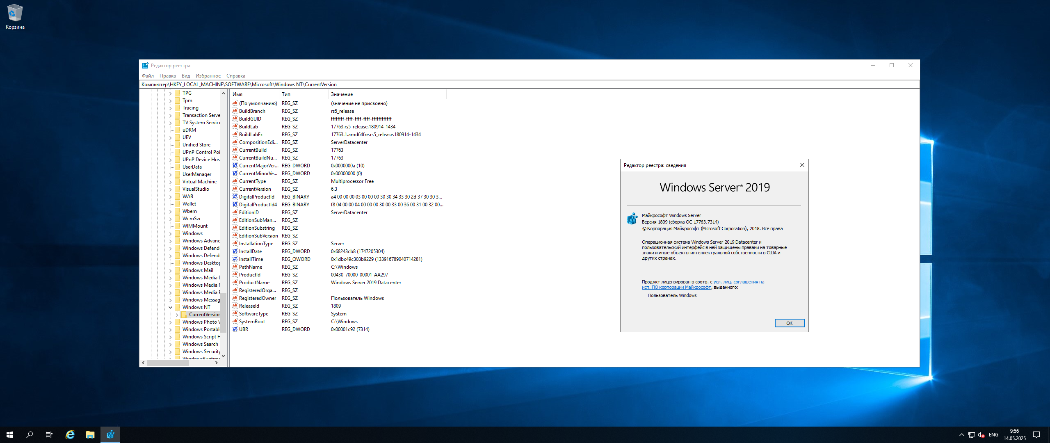Sort by the Значение column header
1050x443 pixels.
387,94
